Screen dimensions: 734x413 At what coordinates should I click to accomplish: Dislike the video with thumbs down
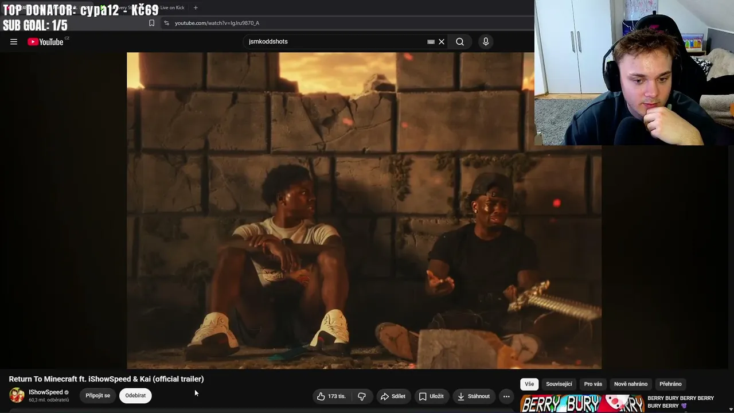[362, 396]
